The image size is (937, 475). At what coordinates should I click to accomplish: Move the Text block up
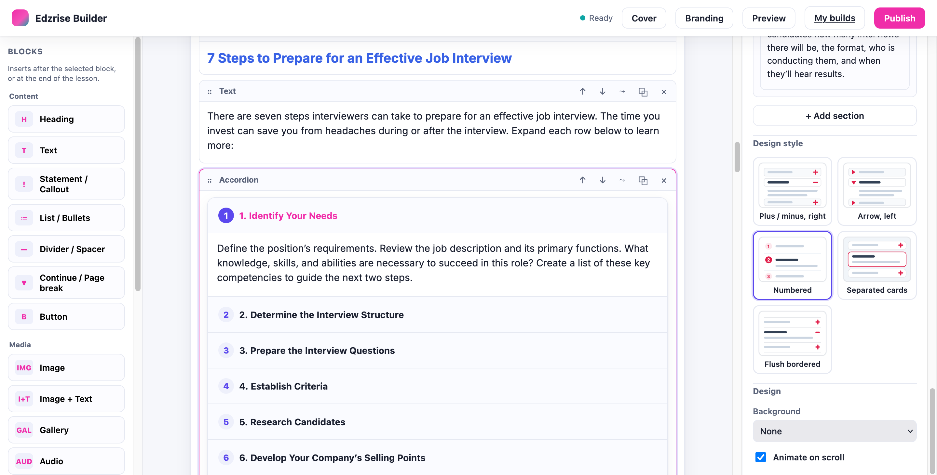tap(582, 92)
